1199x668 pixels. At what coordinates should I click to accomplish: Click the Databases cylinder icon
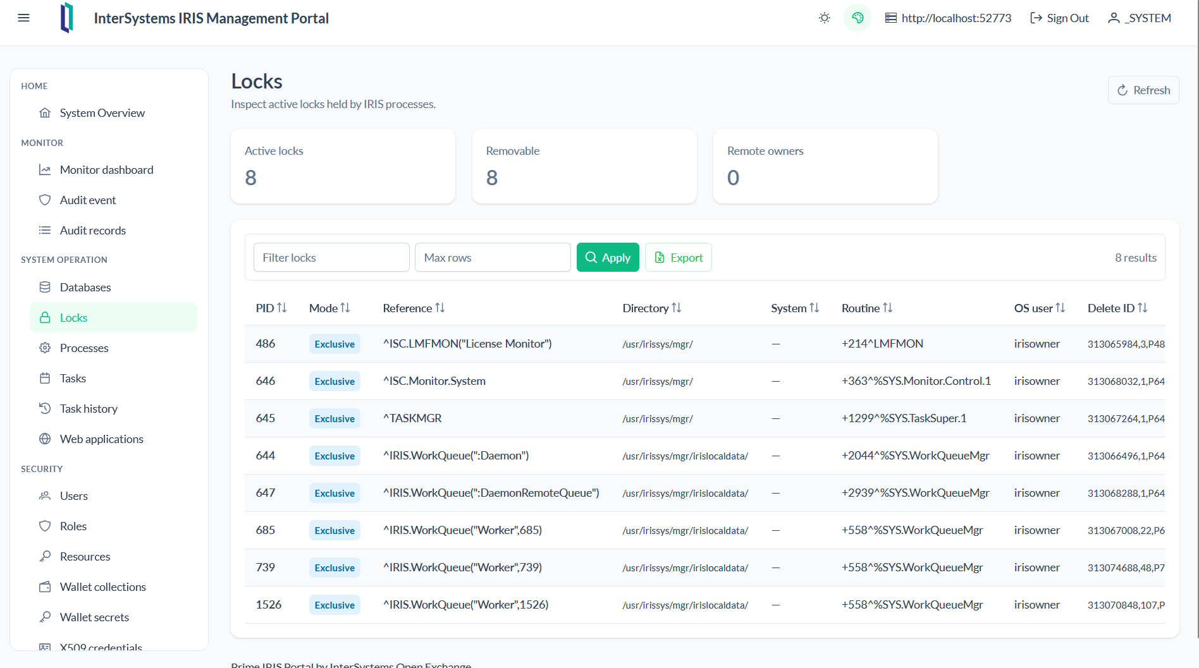(45, 287)
